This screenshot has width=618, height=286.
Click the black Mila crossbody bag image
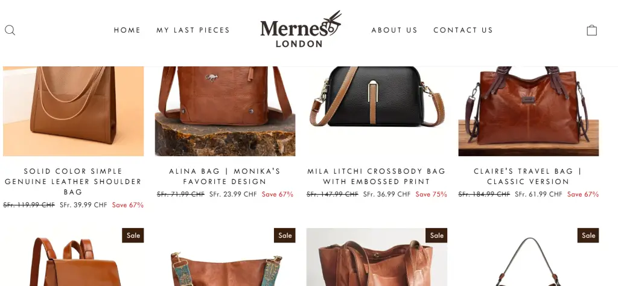[x=377, y=111]
